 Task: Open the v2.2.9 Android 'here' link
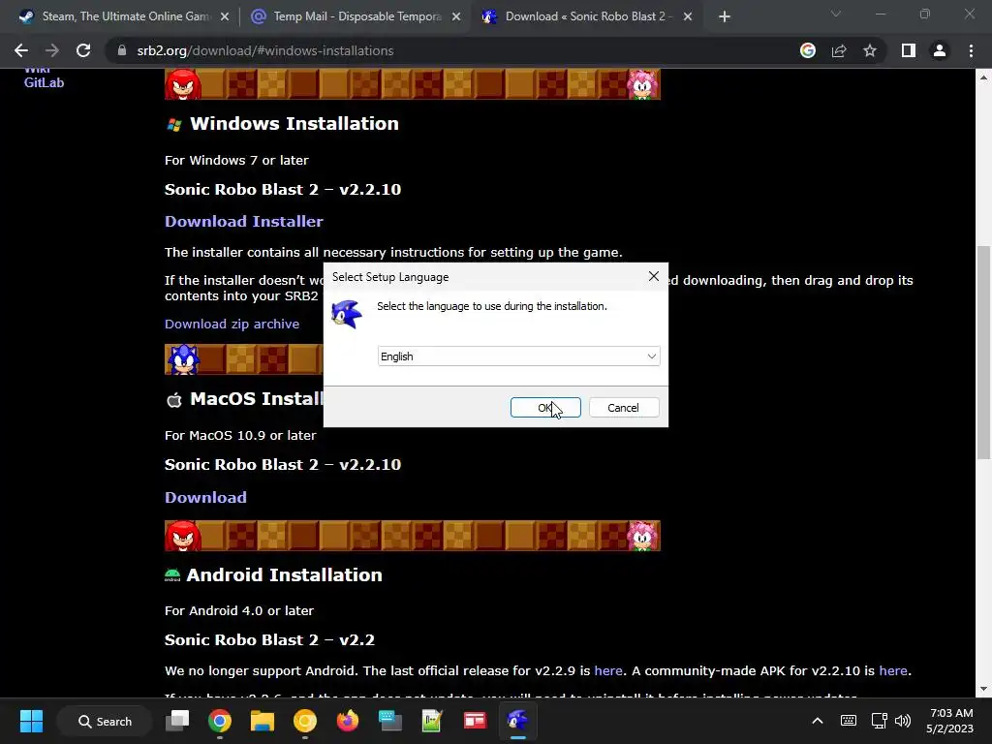pyautogui.click(x=608, y=670)
